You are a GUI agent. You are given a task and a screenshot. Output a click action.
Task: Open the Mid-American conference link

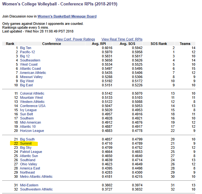(30, 122)
